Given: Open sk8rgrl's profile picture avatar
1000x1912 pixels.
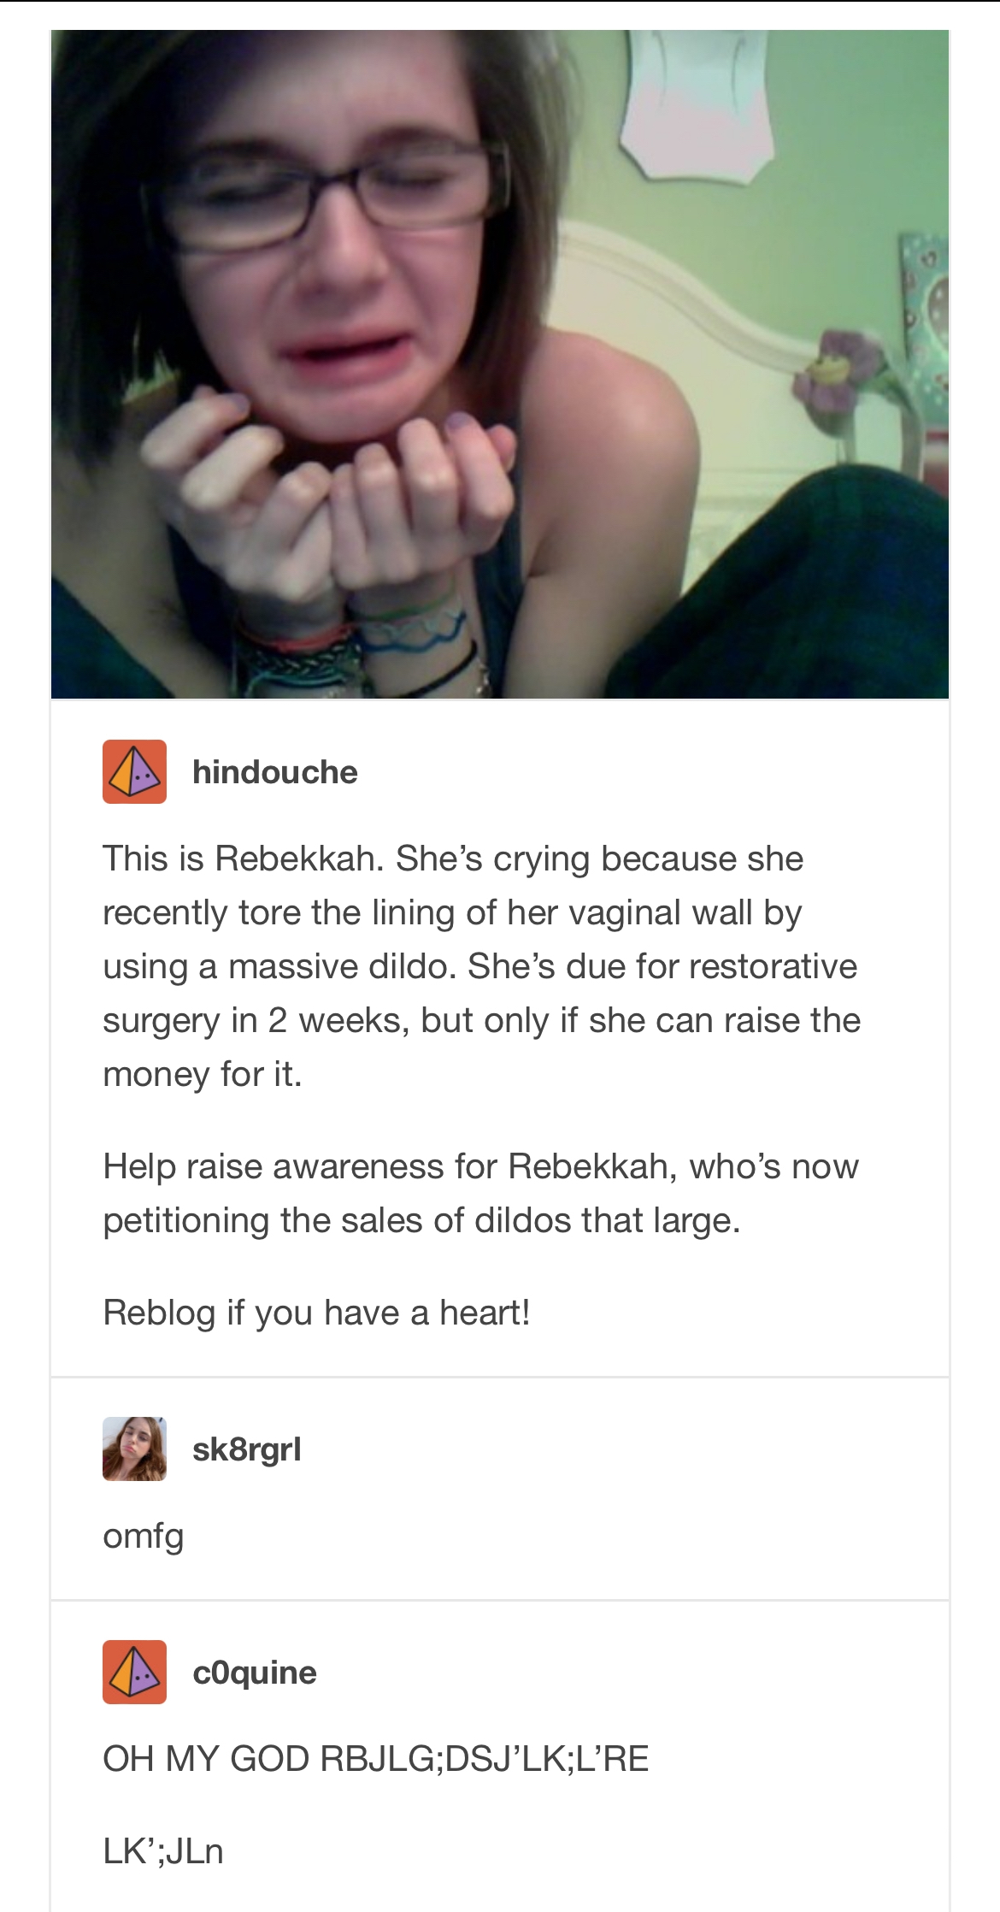Looking at the screenshot, I should (x=134, y=1449).
